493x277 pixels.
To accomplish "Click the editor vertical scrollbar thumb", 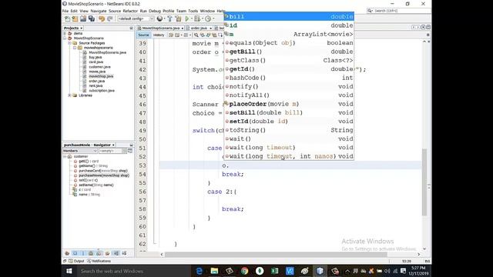I will coord(424,182).
